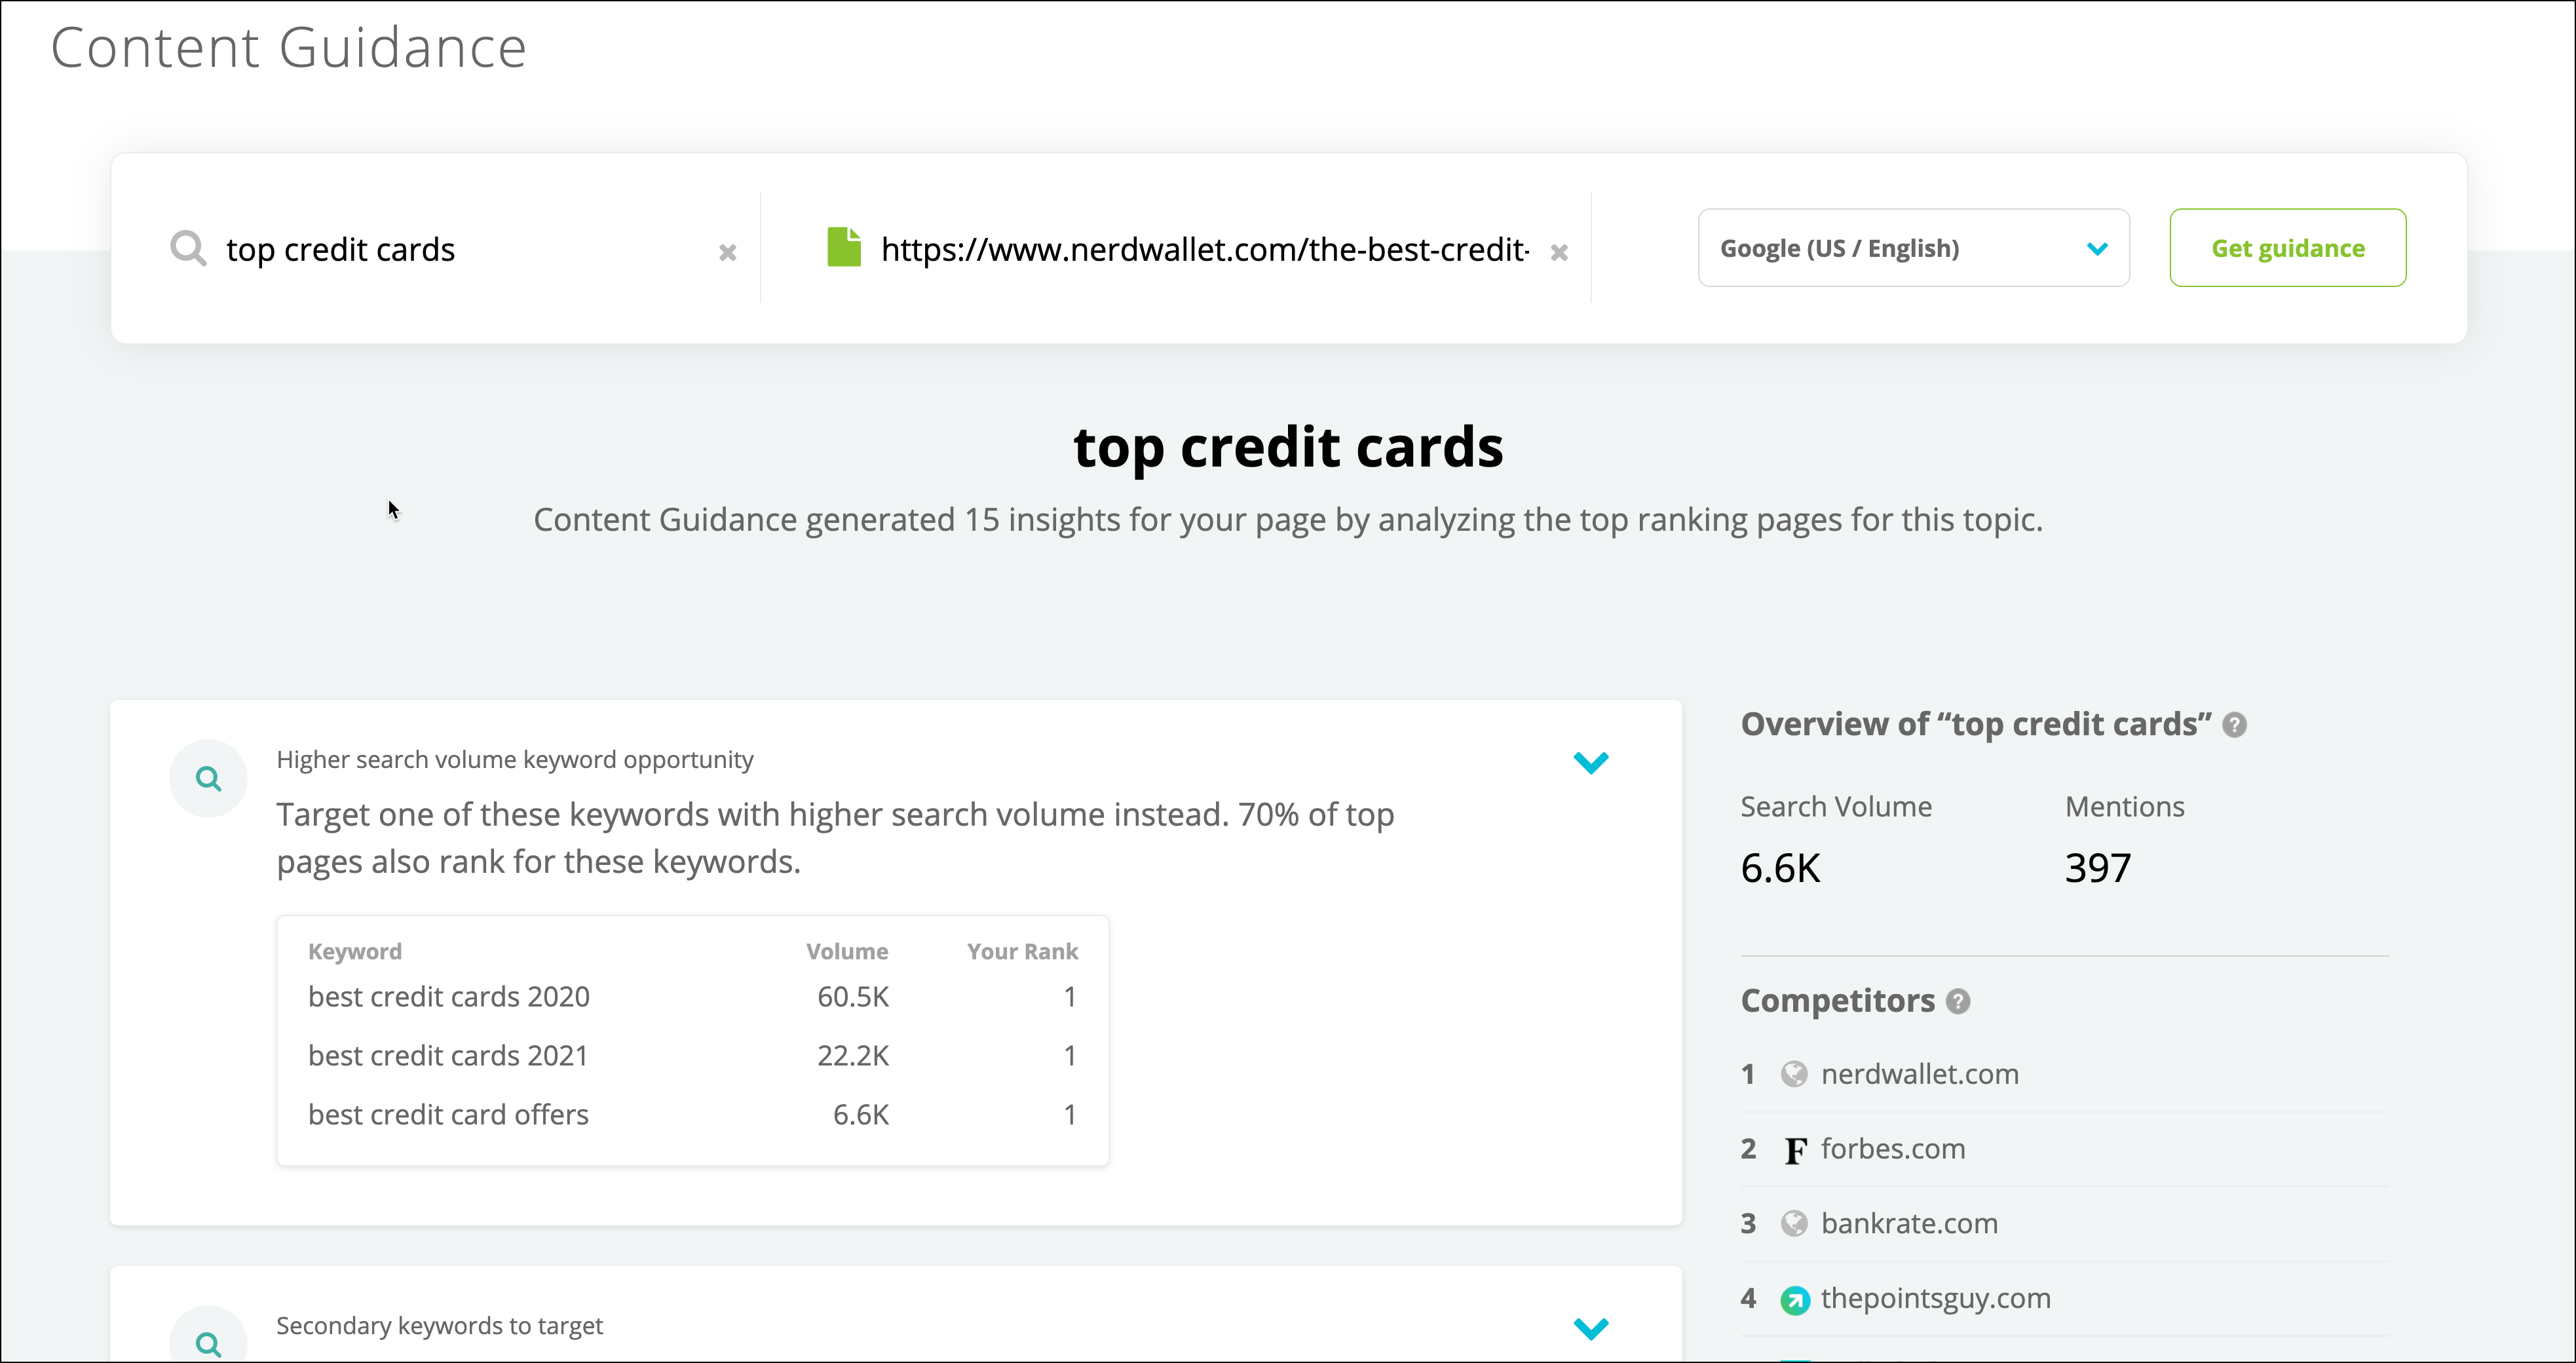Click the 60.5K volume value
2576x1363 pixels.
tap(853, 997)
